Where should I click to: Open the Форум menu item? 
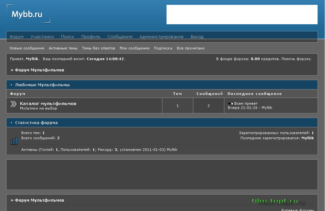pos(16,37)
